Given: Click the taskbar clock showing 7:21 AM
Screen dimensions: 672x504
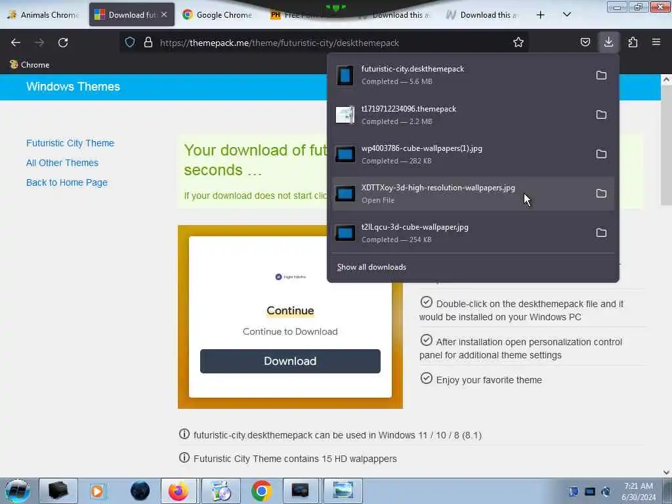Looking at the screenshot, I should click(x=638, y=492).
